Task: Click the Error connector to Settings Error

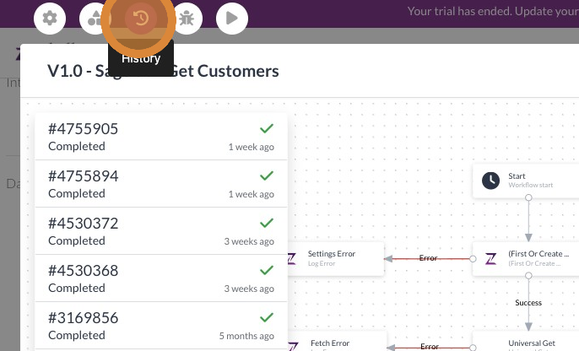Action: coord(428,258)
